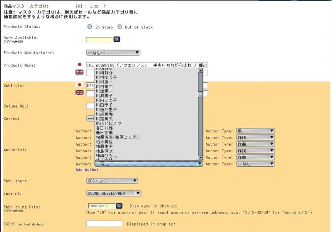Choose 影山ヒロノブ from the author list
The image size is (332, 232).
(x=146, y=123)
